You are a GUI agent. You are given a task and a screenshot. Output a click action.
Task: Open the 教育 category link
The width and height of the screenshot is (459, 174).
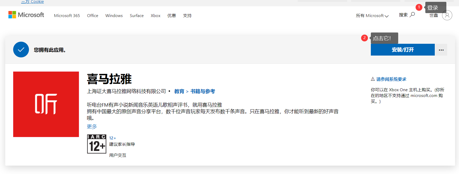pyautogui.click(x=179, y=91)
